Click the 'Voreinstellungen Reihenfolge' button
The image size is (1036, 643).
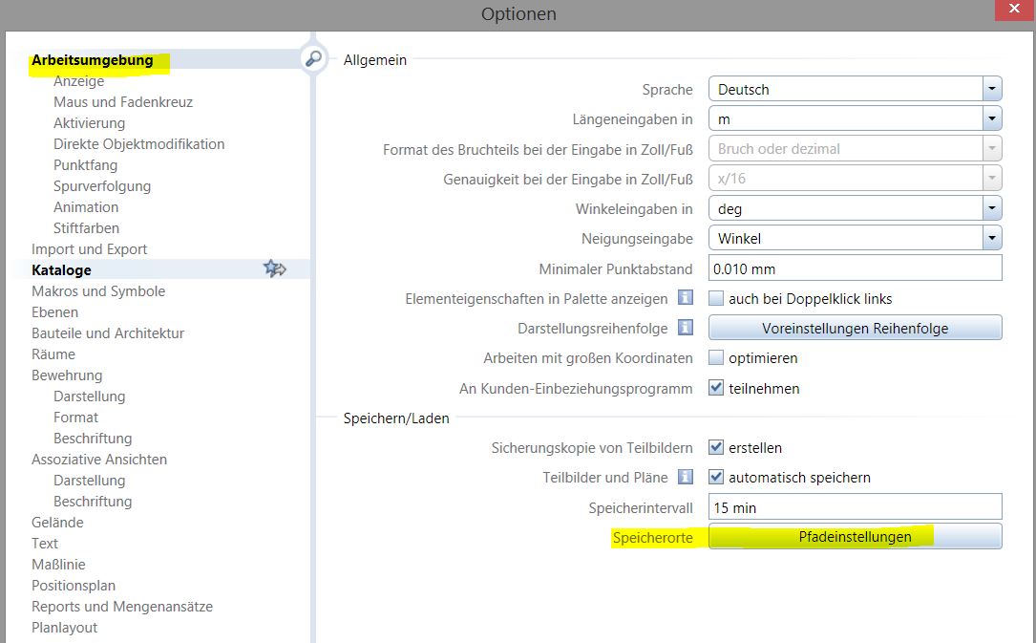pyautogui.click(x=855, y=328)
